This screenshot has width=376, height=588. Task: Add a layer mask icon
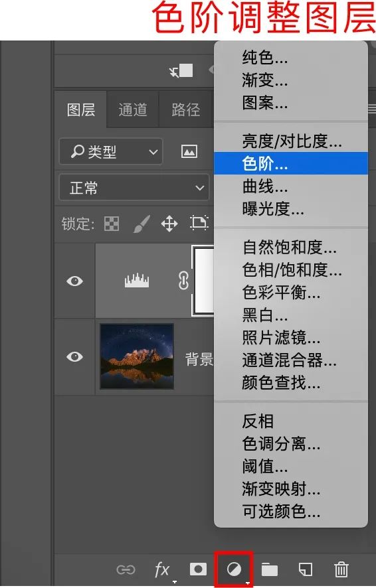coord(198,569)
